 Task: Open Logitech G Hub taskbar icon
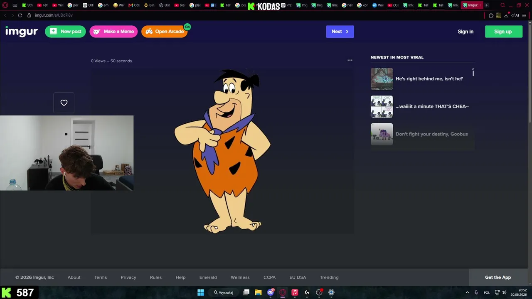point(307,292)
